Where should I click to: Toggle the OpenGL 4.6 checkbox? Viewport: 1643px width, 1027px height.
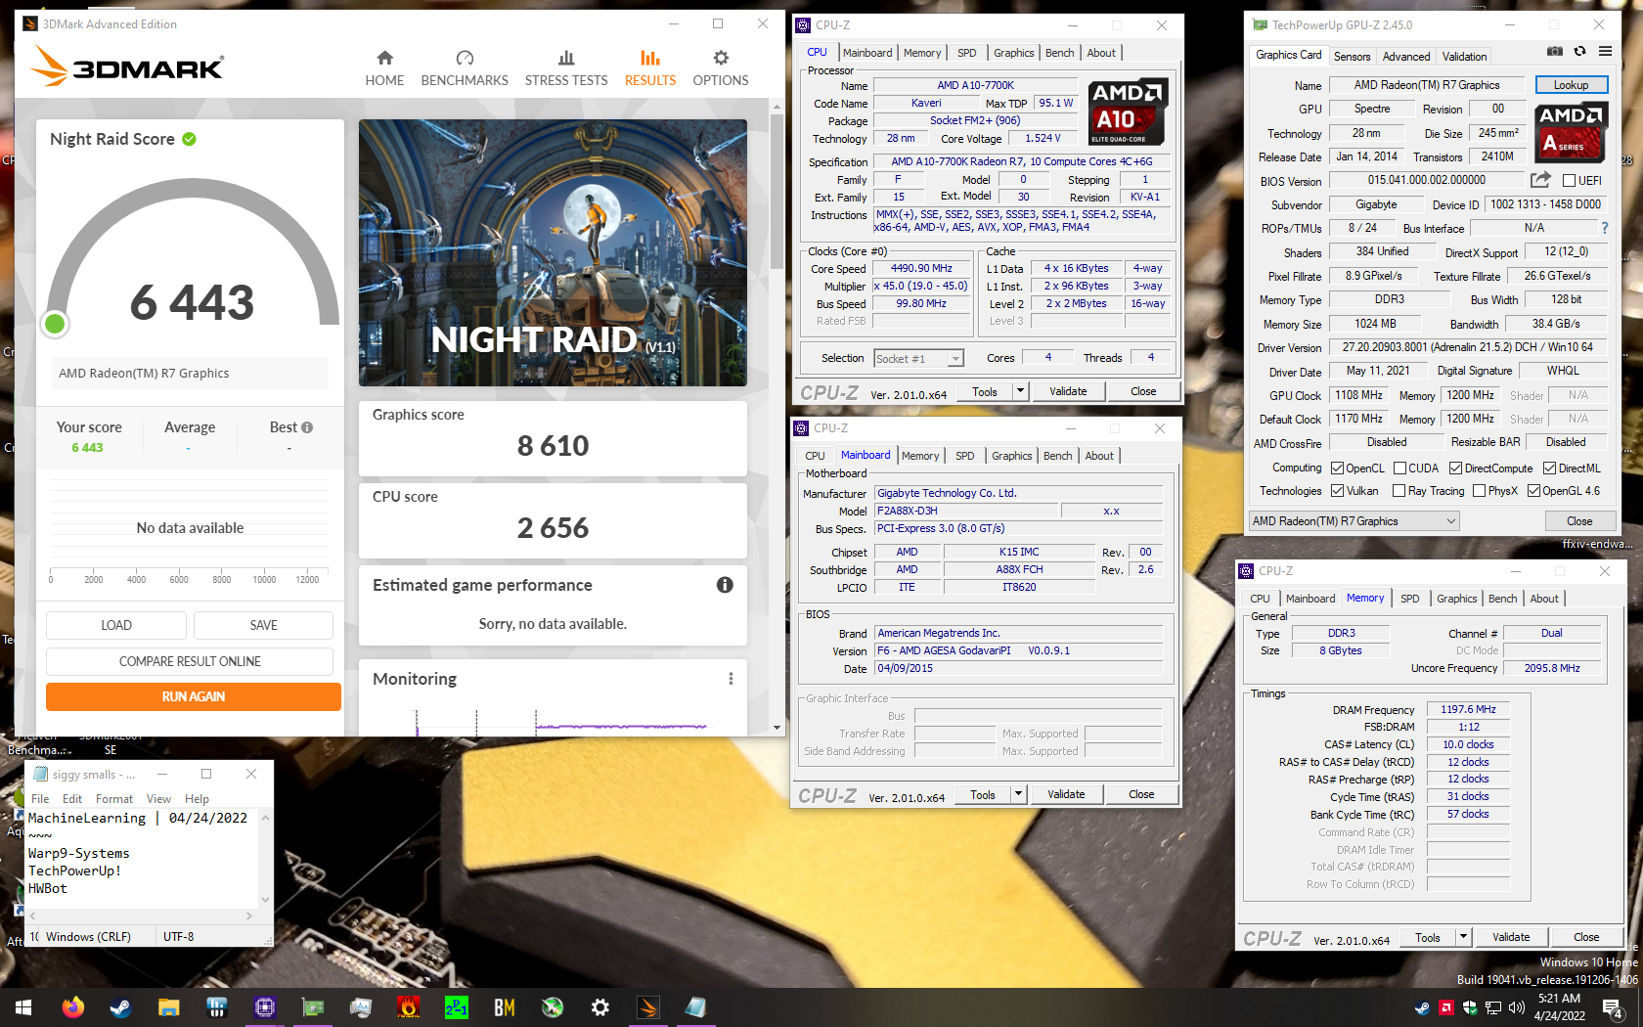point(1533,491)
